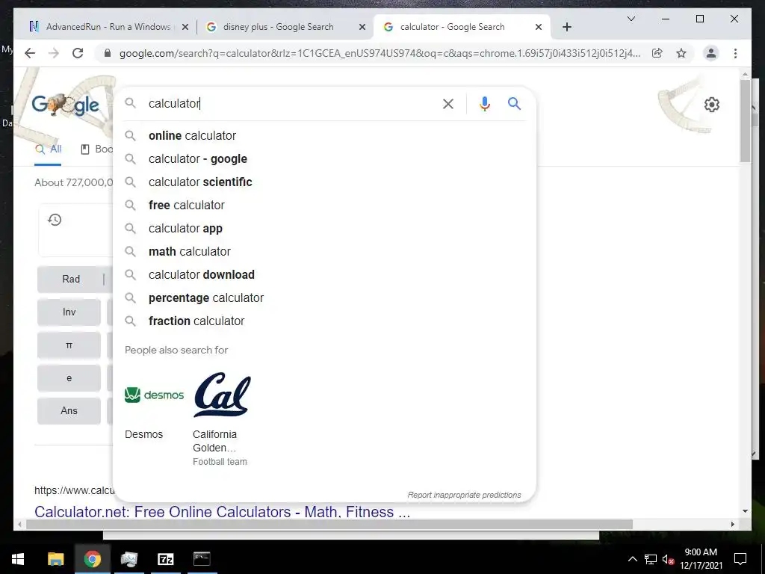Image resolution: width=765 pixels, height=574 pixels.
Task: Select the 'calculator app' suggestion
Action: click(x=324, y=229)
